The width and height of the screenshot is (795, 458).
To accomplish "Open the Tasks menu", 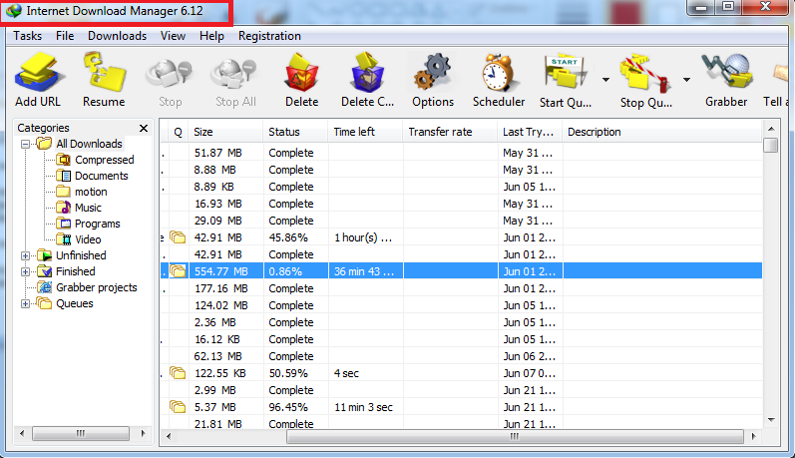I will (x=27, y=36).
